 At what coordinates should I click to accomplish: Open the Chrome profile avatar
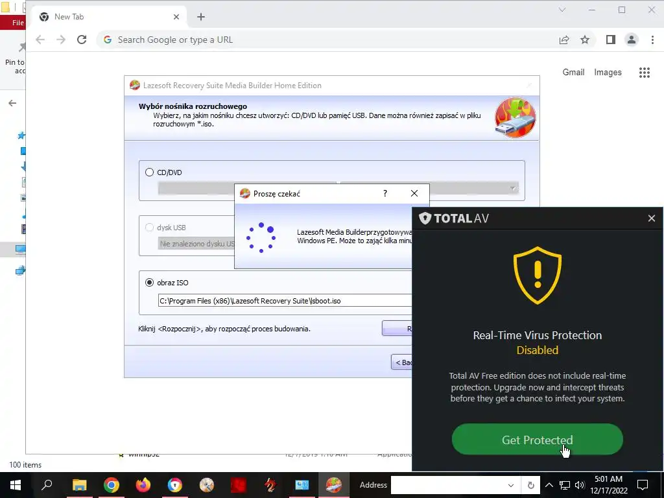point(632,40)
